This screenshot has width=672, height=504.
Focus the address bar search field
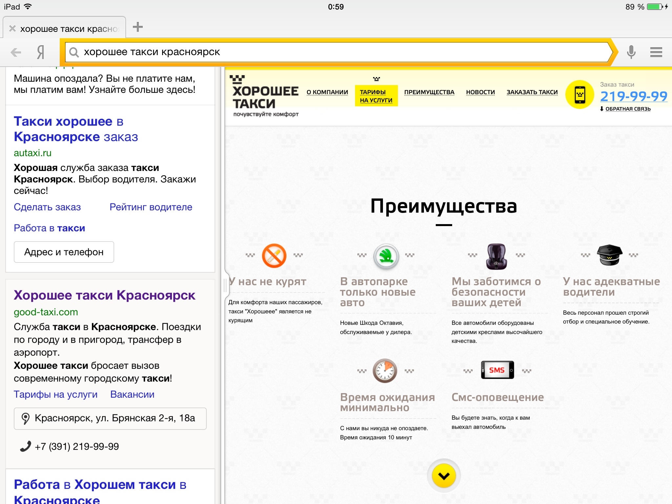(338, 52)
